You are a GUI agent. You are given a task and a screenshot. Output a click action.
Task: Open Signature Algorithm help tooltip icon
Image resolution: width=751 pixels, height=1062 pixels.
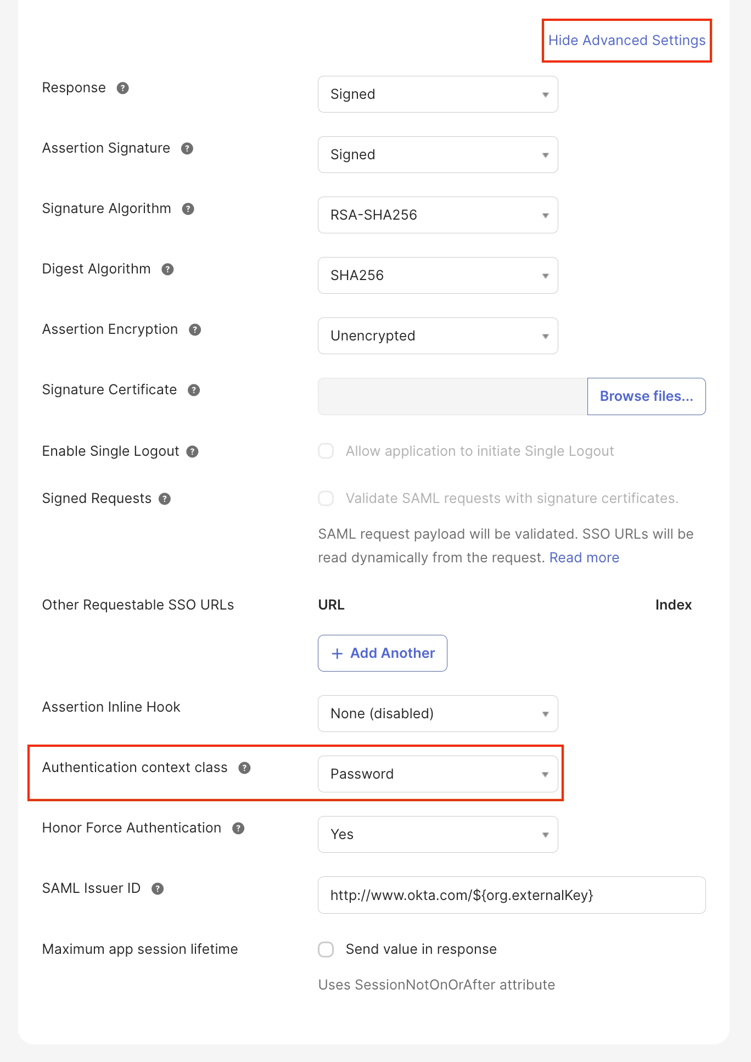tap(188, 209)
